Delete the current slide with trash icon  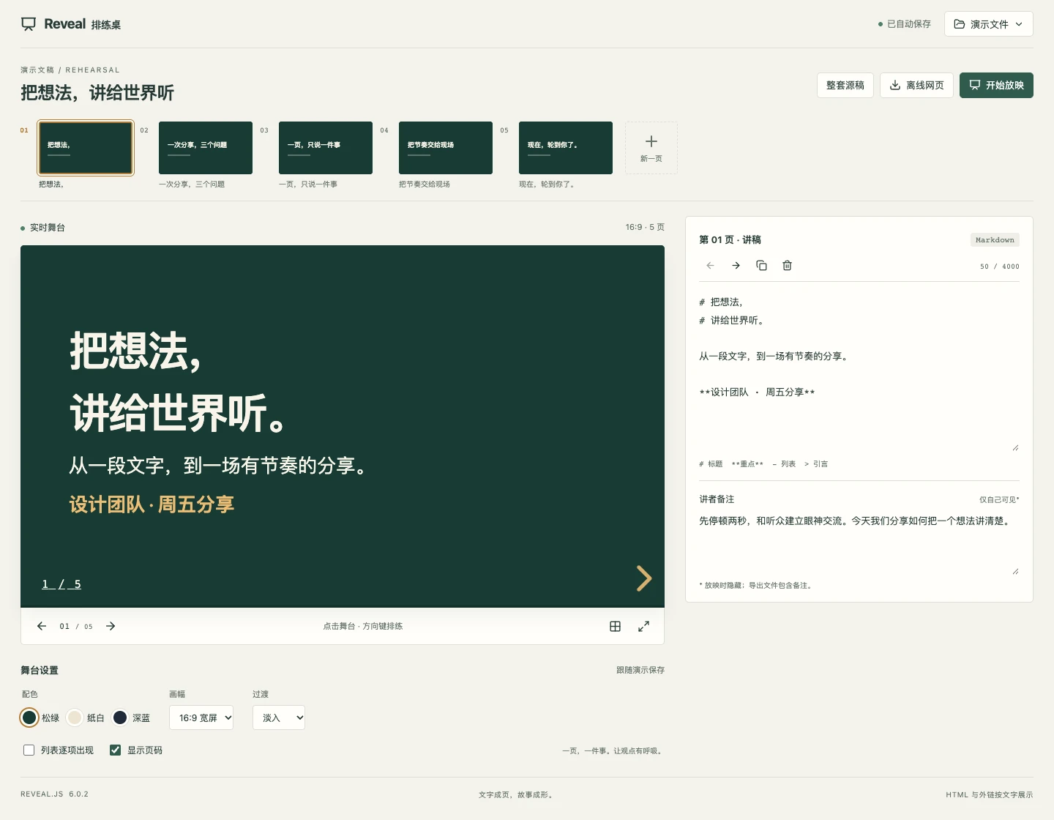(787, 265)
